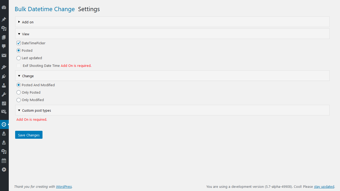This screenshot has height=191, width=340.
Task: Collapse the Custom post types section
Action: pos(172,110)
